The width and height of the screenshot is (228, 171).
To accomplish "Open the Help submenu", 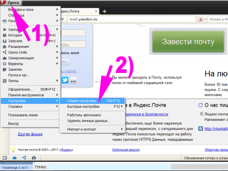I will [x=31, y=107].
